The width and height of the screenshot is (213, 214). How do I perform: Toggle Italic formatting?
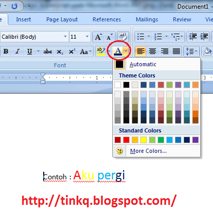[x=17, y=51]
